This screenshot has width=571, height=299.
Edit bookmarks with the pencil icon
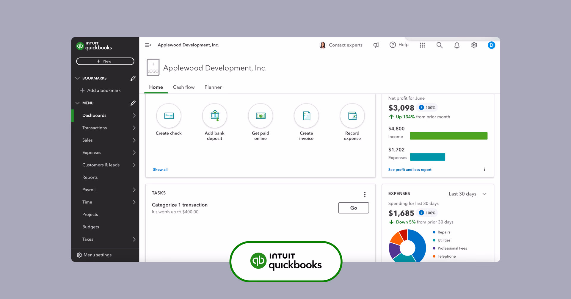(133, 78)
